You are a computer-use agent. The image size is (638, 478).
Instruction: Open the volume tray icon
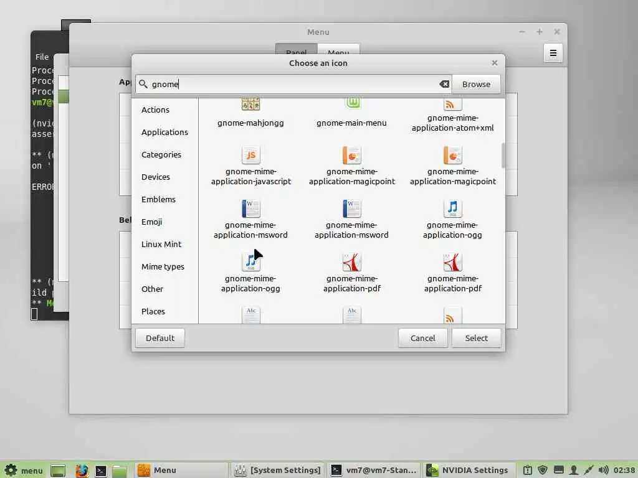click(603, 471)
